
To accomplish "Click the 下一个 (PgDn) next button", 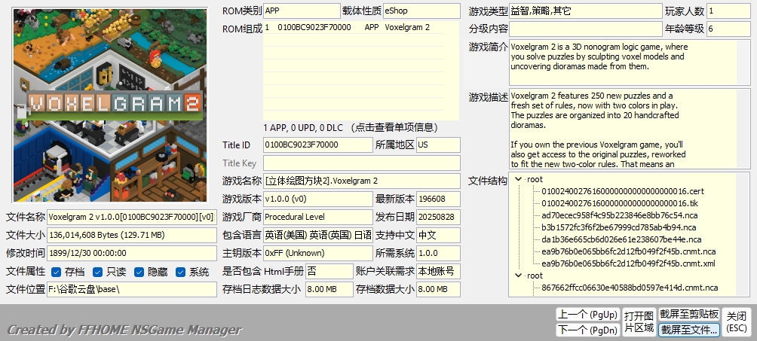I will pos(587,330).
